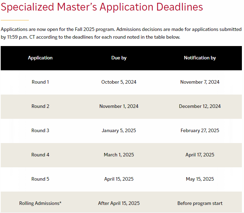Click the Notification by column header
Screen dimensions: 244x213
(200, 58)
